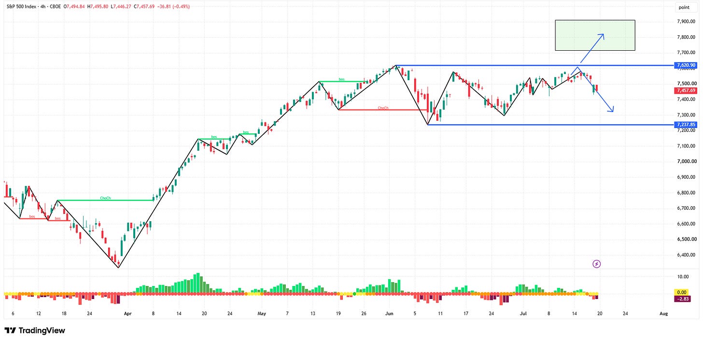Click the May date axis label
This screenshot has height=342, width=703.
pos(261,313)
